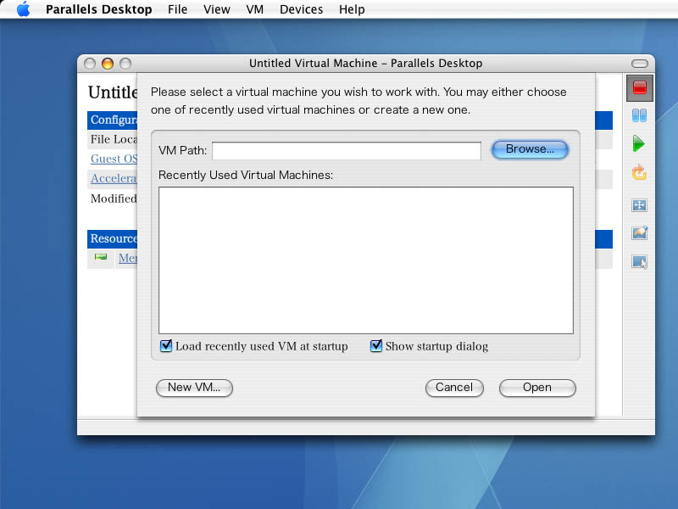The image size is (678, 509).
Task: Click the green memory chip icon
Action: [x=101, y=258]
